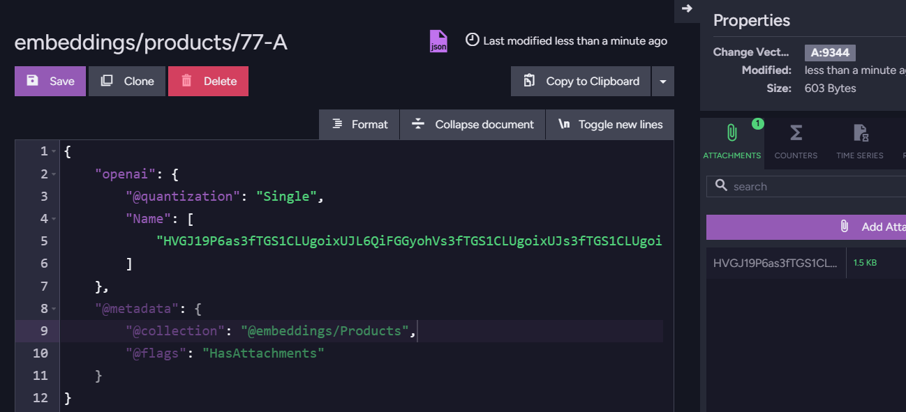The image size is (906, 412).
Task: Click the Time Series tab icon
Action: pyautogui.click(x=860, y=132)
